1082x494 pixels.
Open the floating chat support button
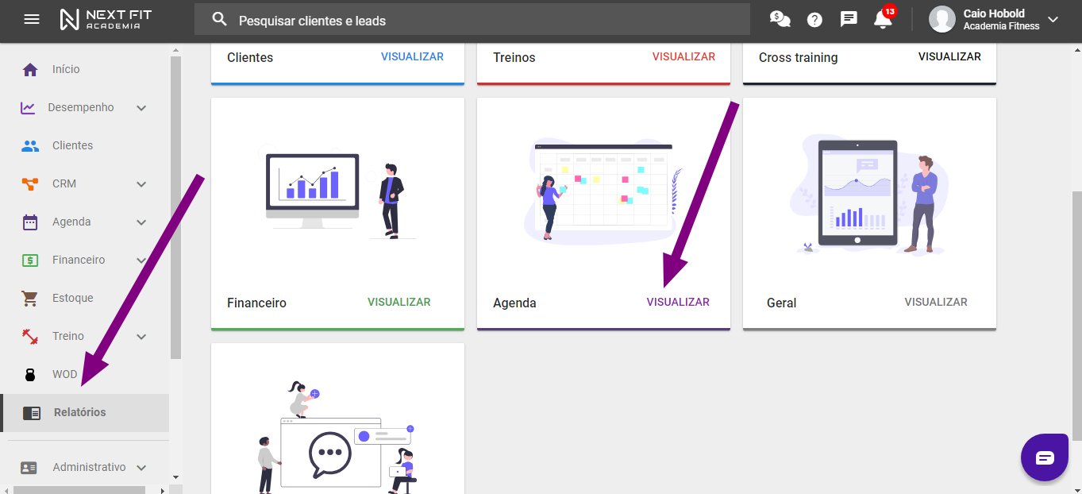[x=1045, y=457]
